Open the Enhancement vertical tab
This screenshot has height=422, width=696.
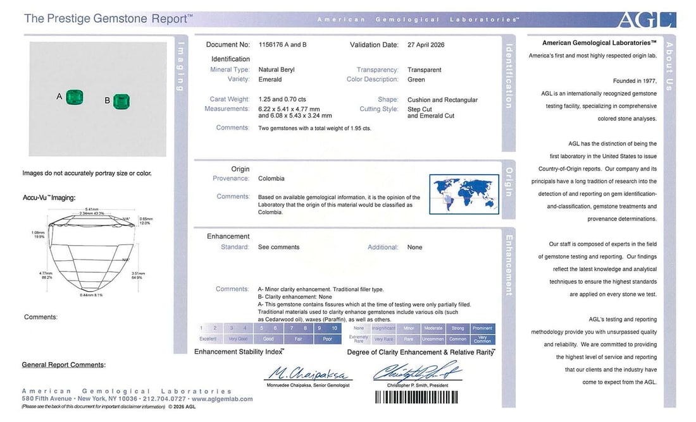(x=509, y=265)
